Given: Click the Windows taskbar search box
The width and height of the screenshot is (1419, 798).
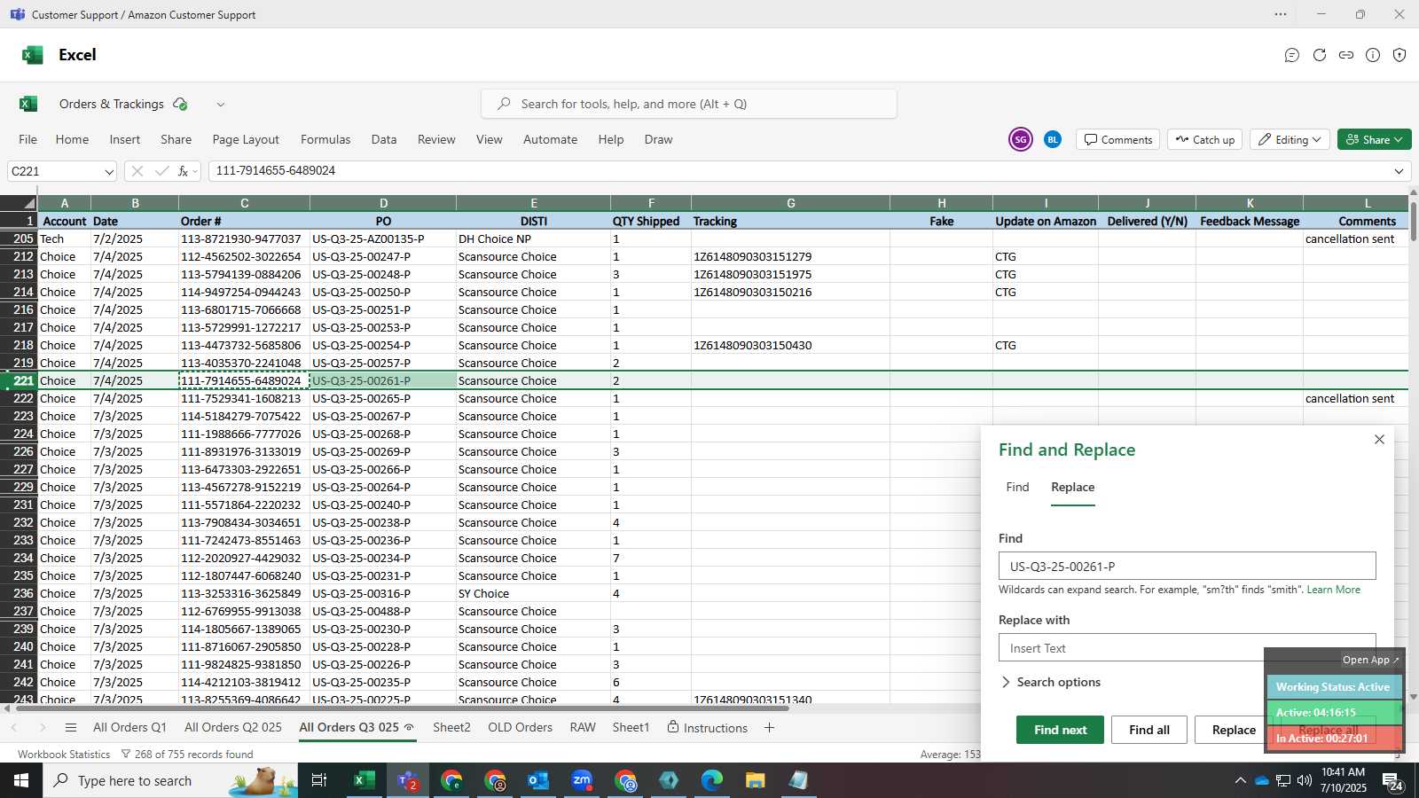Looking at the screenshot, I should pos(170,780).
